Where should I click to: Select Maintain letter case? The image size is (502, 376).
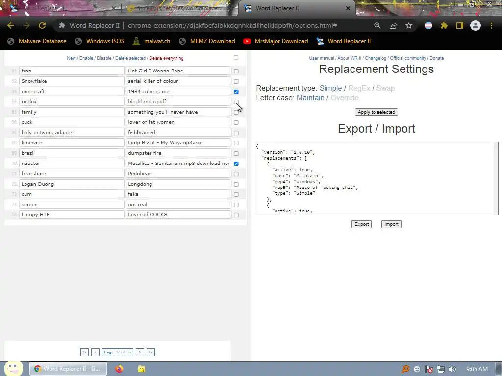310,98
